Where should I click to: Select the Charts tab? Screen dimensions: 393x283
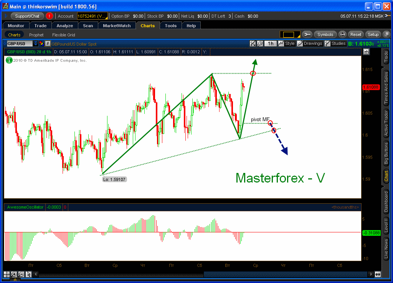pos(148,26)
